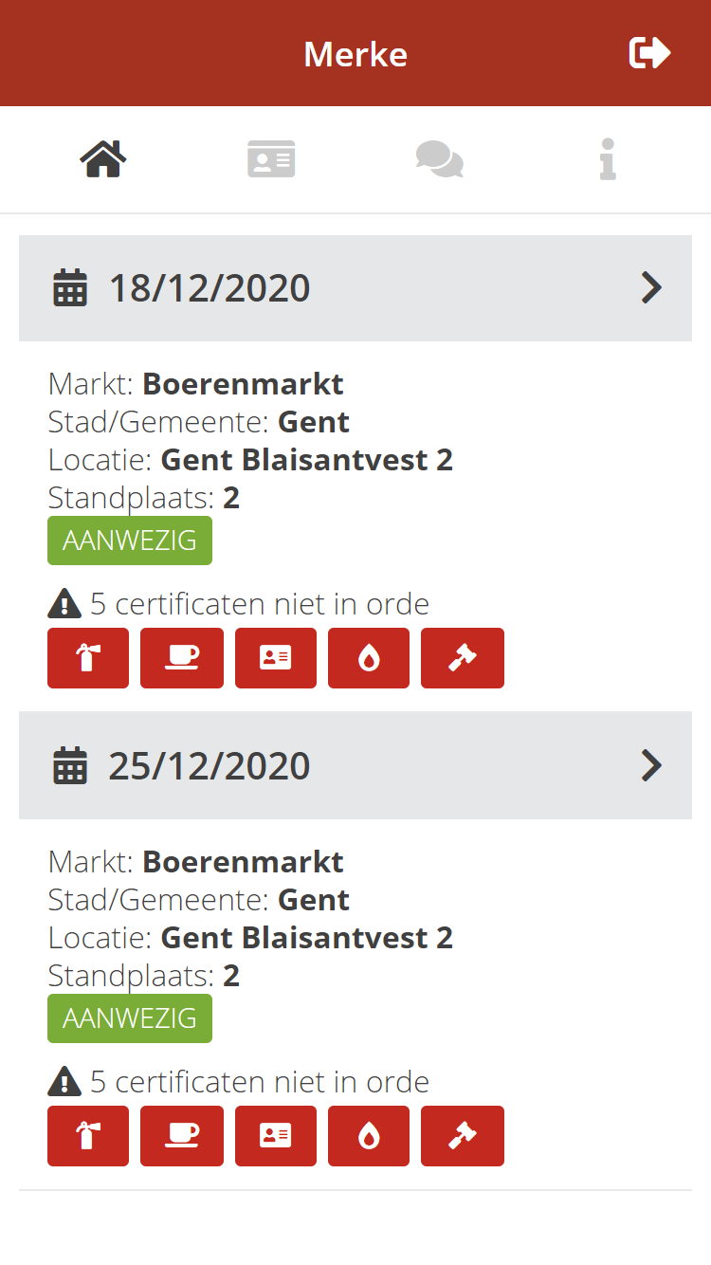Viewport: 711px width, 1265px height.
Task: Expand the 25/12/2020 market entry chevron
Action: click(x=651, y=765)
